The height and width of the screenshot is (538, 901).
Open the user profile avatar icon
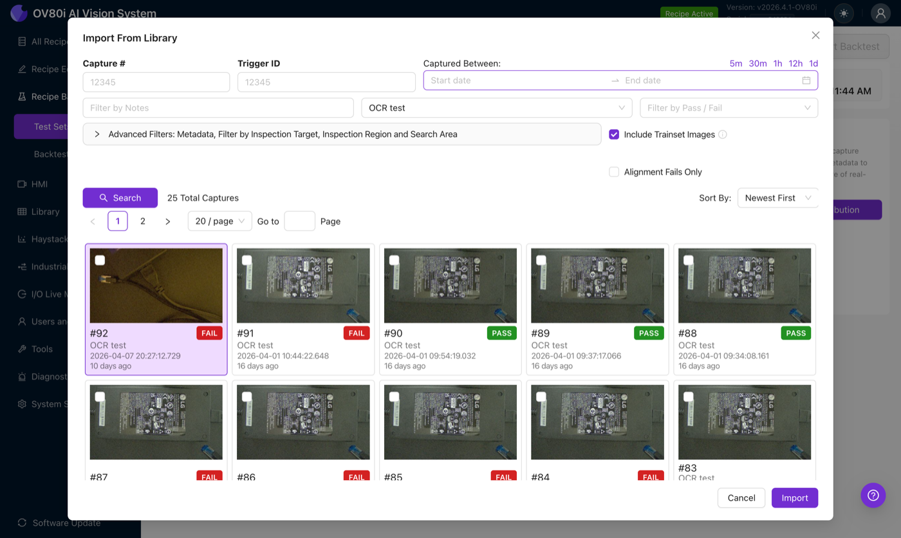click(880, 14)
